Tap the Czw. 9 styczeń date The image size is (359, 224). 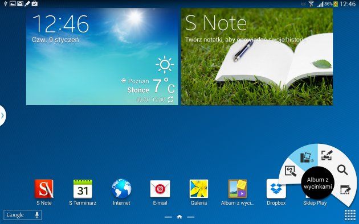pos(55,40)
